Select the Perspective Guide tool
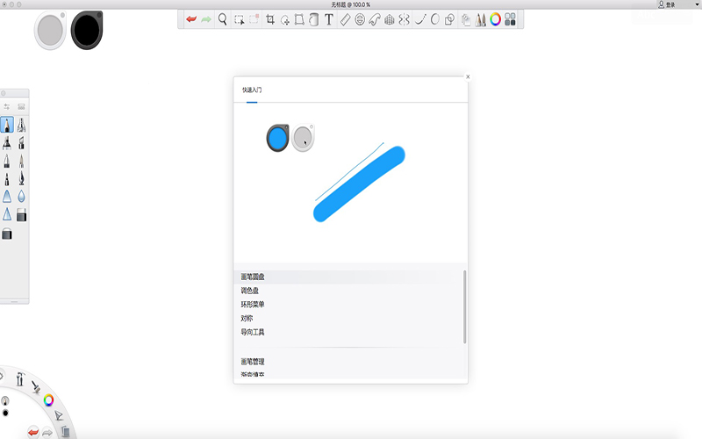The height and width of the screenshot is (439, 702). [x=390, y=19]
